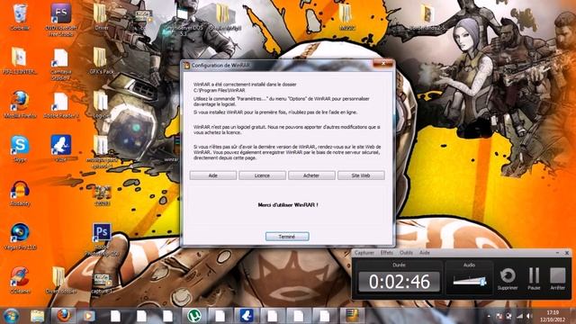Show hidden tray icons arrow
The width and height of the screenshot is (576, 324).
click(x=489, y=316)
